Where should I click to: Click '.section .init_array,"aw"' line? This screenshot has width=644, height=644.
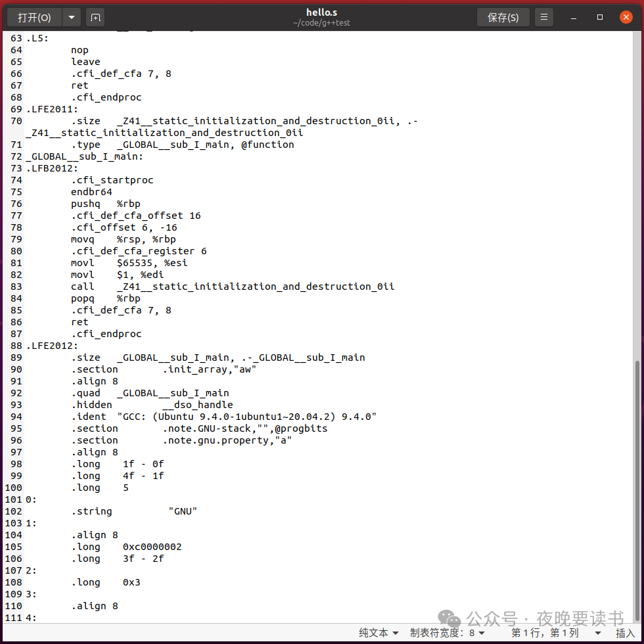[164, 369]
